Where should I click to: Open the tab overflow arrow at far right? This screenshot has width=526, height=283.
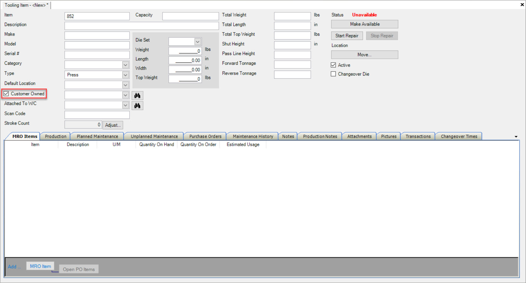click(x=516, y=137)
